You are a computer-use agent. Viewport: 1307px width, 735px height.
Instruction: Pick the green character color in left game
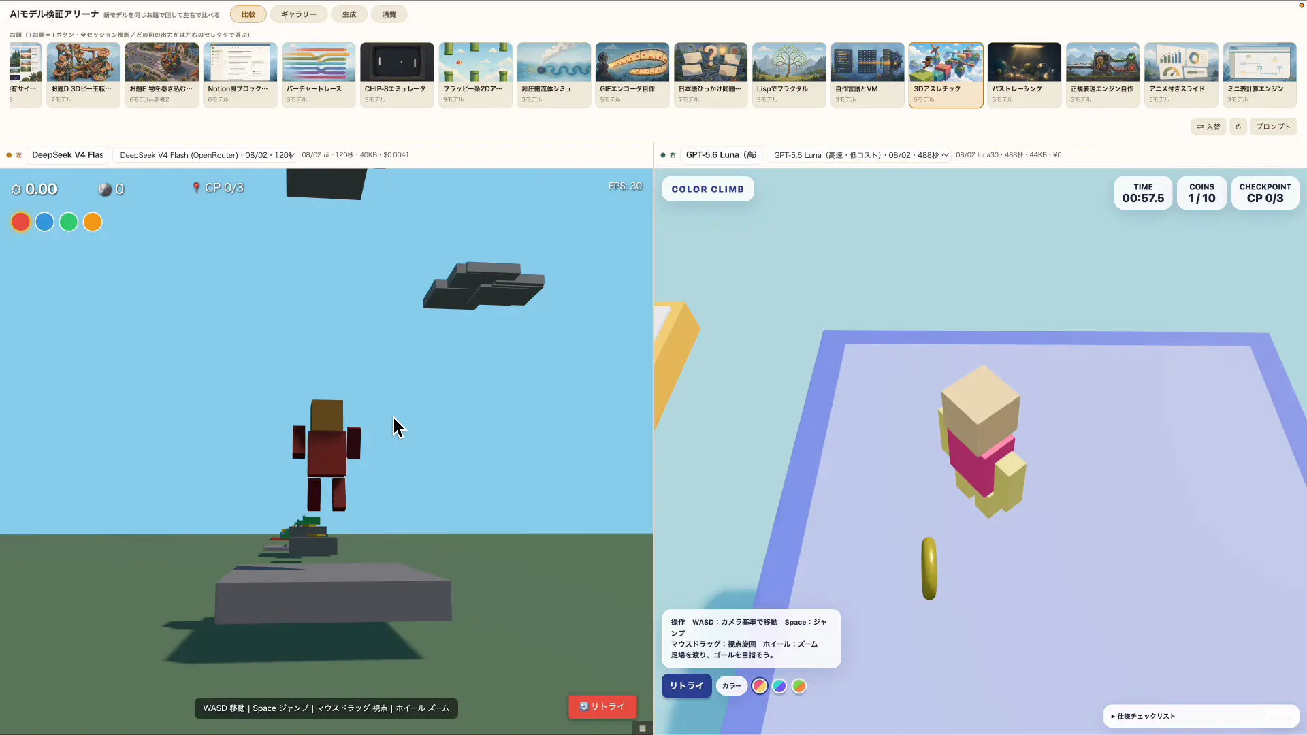(x=68, y=222)
